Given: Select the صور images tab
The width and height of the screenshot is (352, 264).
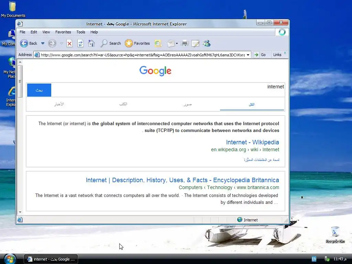Looking at the screenshot, I should [x=188, y=104].
